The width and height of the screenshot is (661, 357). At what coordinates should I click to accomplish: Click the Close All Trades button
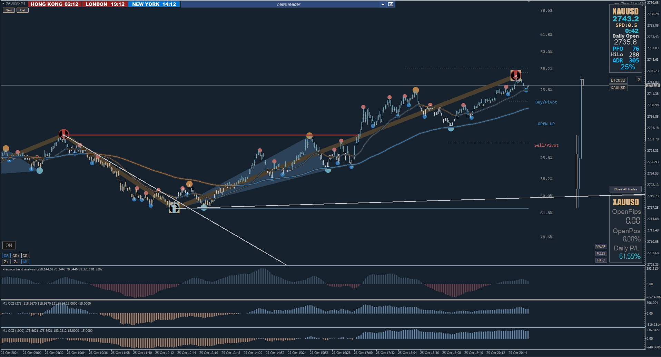click(625, 189)
